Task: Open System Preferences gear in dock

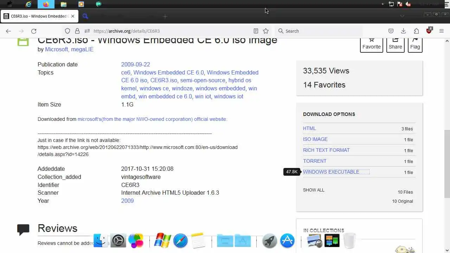Action: [x=118, y=241]
